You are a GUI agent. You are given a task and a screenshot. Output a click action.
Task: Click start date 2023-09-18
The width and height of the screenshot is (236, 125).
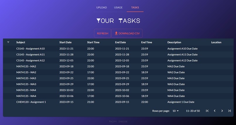point(66,66)
